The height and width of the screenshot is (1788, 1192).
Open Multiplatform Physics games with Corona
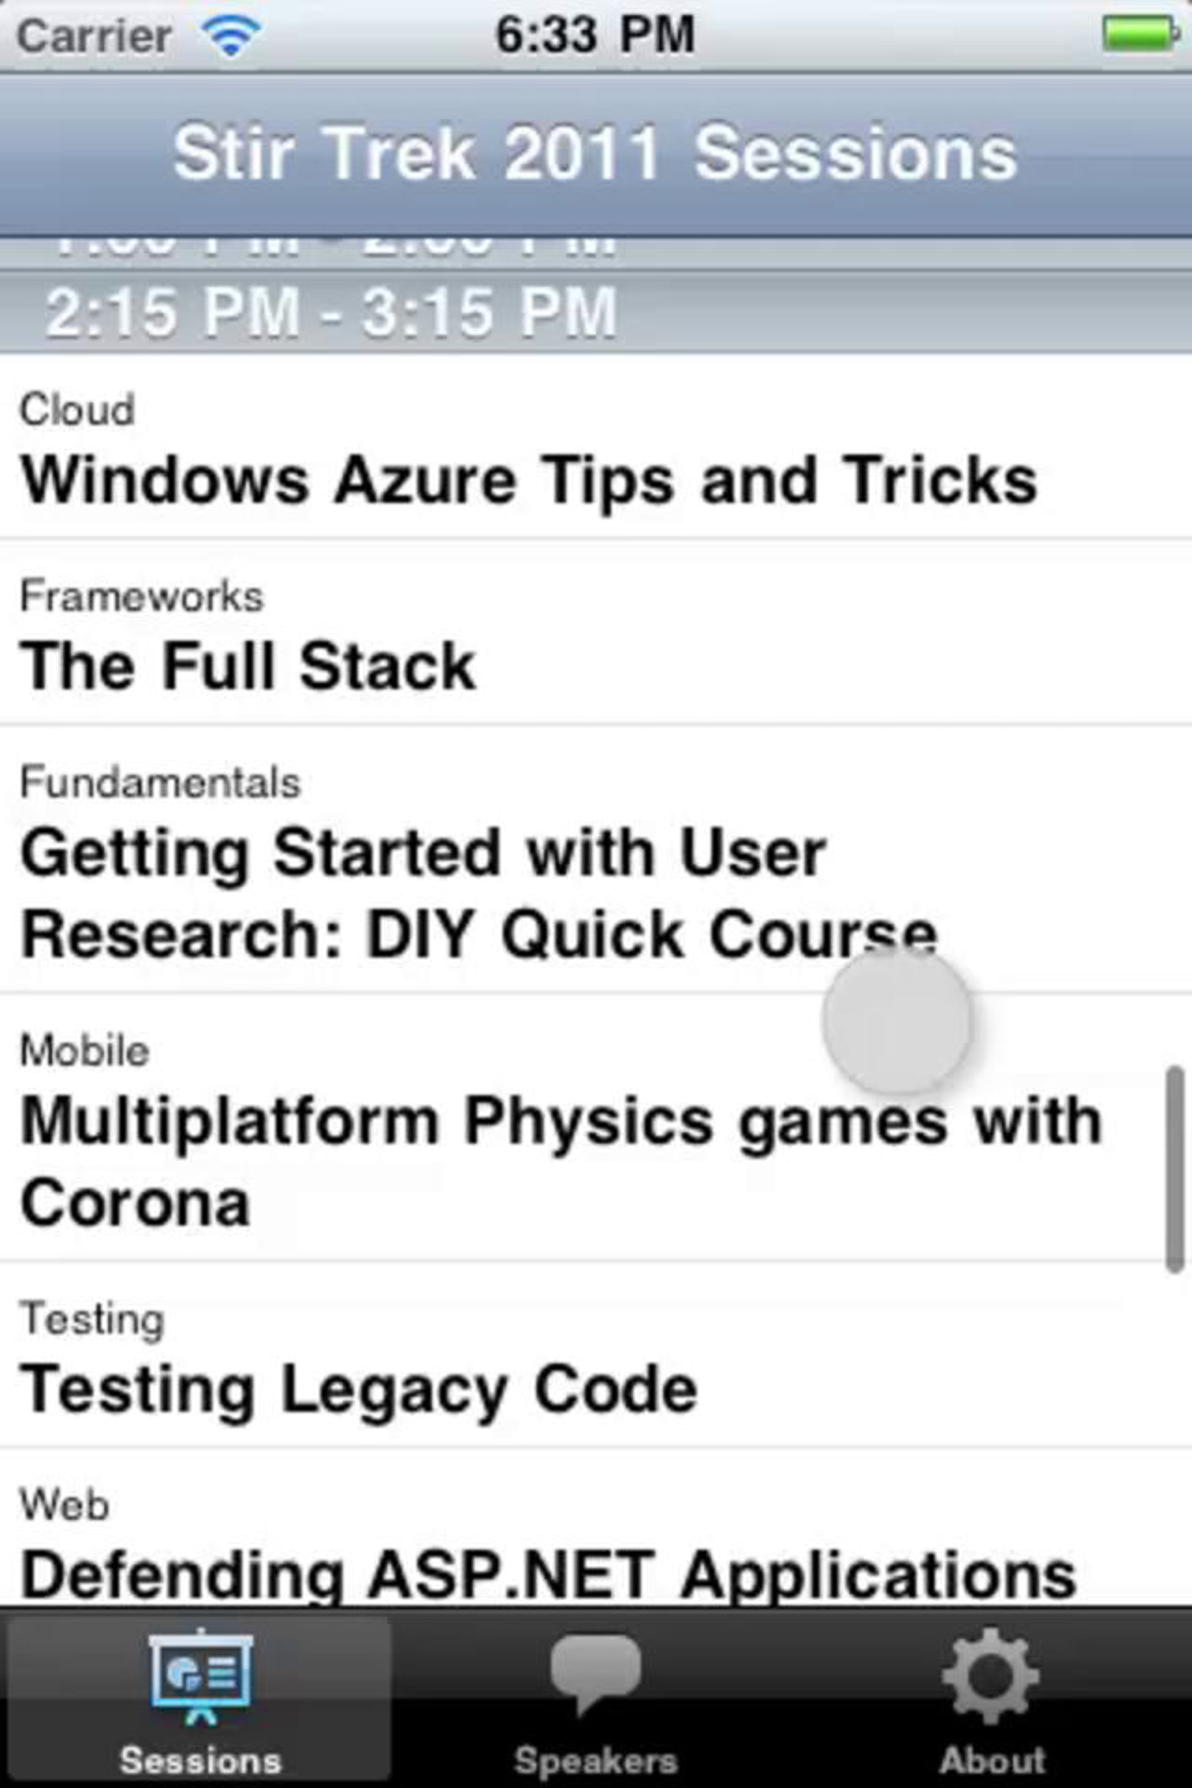pyautogui.click(x=596, y=1127)
